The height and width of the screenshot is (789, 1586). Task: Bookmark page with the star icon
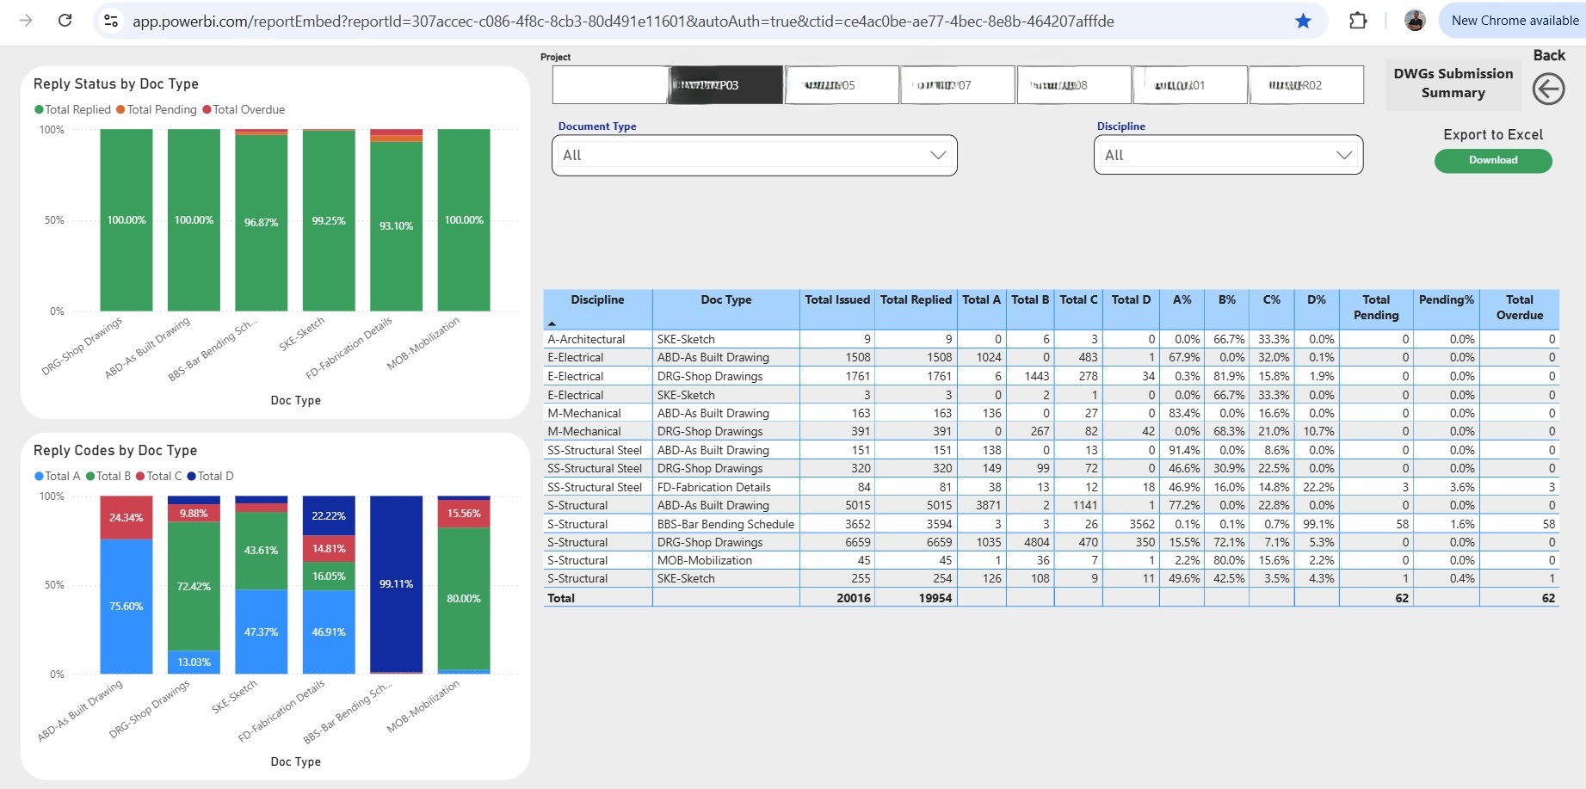(1303, 21)
